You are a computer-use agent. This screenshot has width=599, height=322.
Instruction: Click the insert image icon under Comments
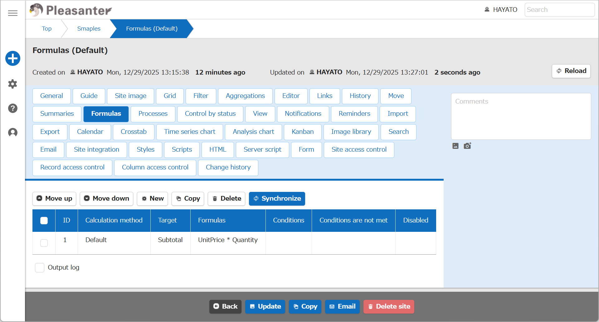(x=455, y=146)
